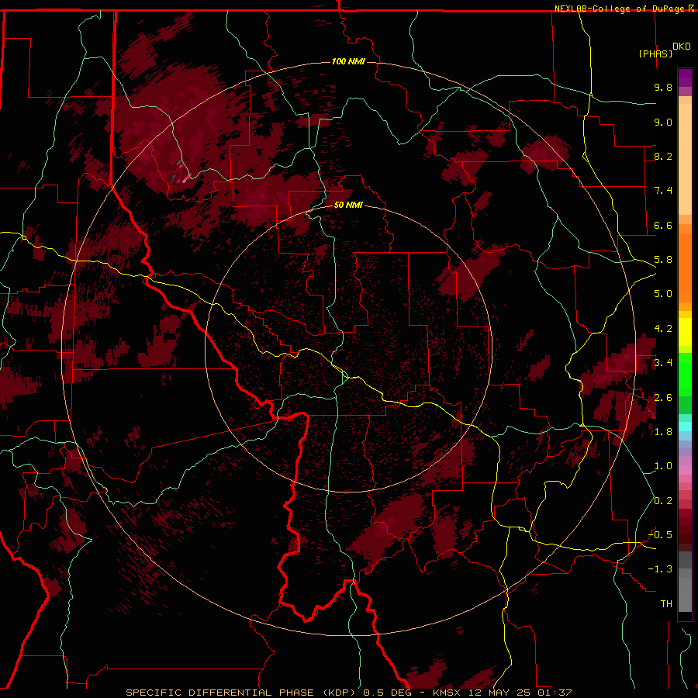Click the -1.3 value on the scale
The image size is (698, 698).
(x=660, y=569)
